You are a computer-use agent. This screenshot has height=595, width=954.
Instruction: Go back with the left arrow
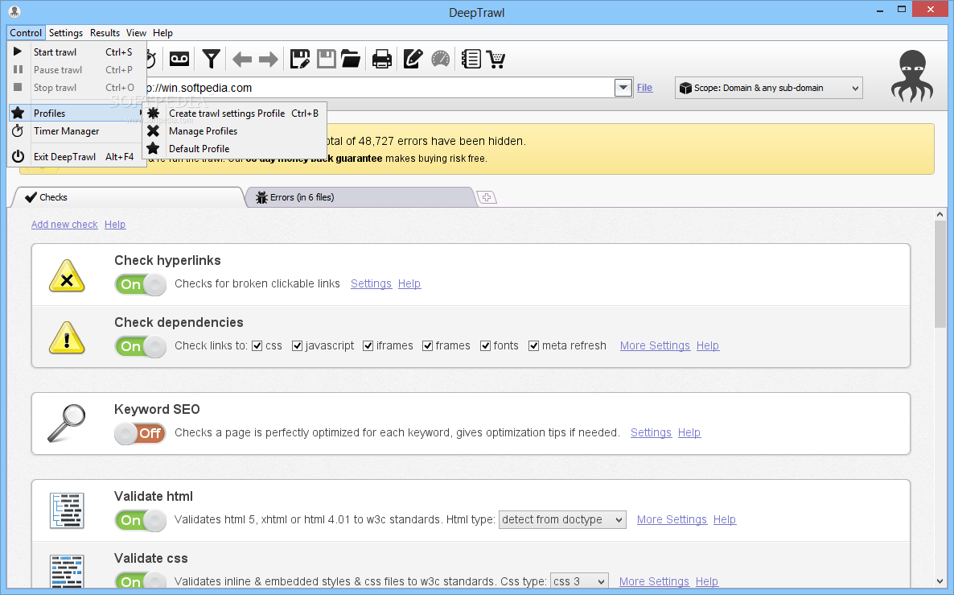click(x=242, y=59)
